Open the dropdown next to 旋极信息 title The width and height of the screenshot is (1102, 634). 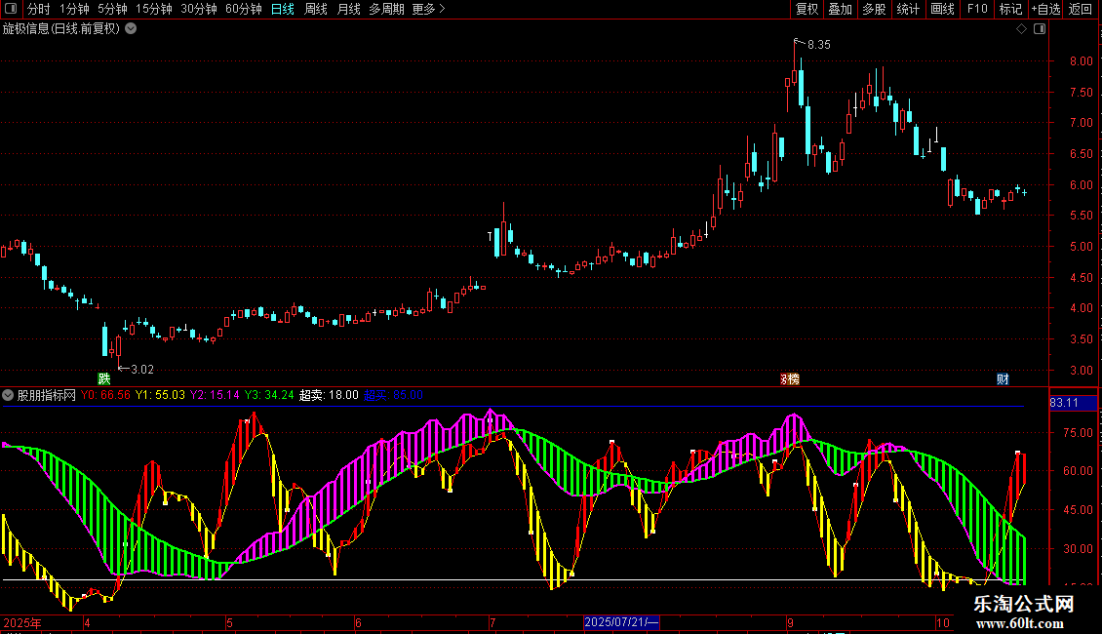tap(131, 29)
